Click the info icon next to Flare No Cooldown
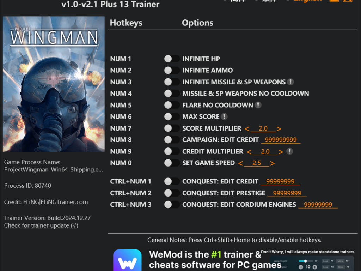 click(258, 105)
